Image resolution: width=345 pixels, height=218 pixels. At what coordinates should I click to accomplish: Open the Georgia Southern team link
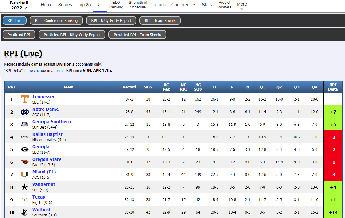click(51, 122)
